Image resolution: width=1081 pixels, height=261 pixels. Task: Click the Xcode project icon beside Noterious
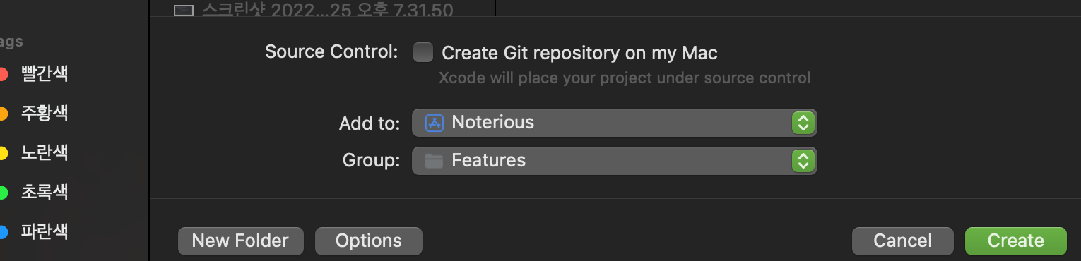coord(434,123)
